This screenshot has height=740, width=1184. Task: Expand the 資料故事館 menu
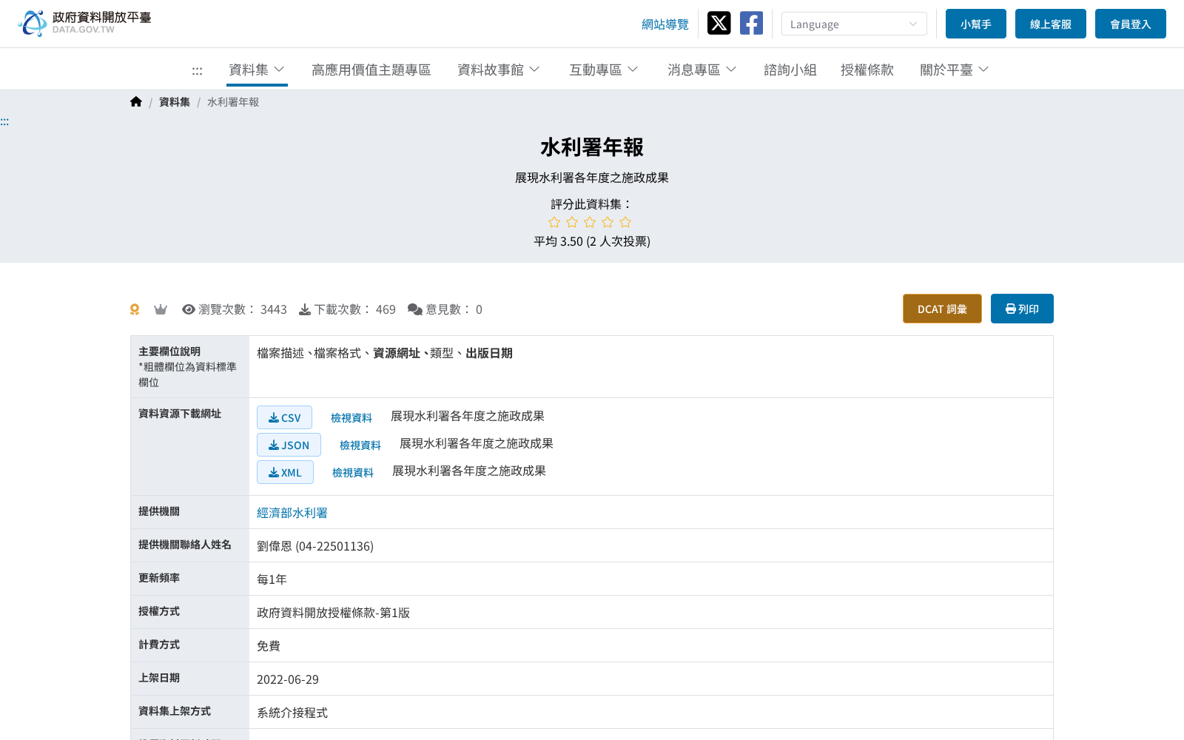point(499,70)
